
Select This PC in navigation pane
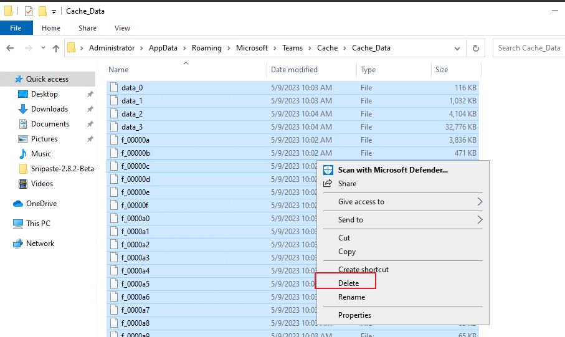click(38, 224)
